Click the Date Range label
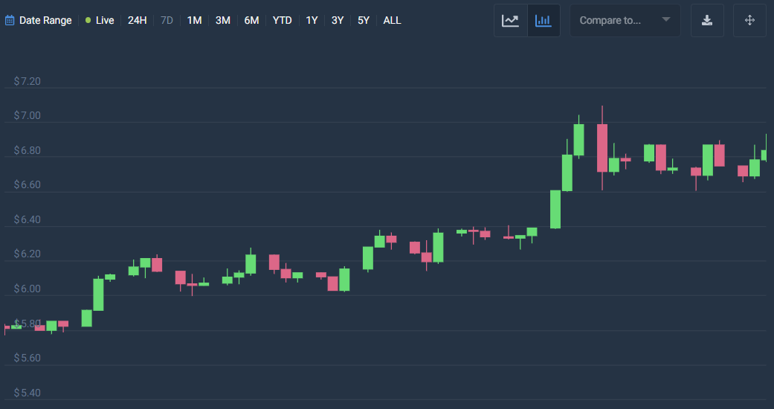The width and height of the screenshot is (774, 409). 45,20
